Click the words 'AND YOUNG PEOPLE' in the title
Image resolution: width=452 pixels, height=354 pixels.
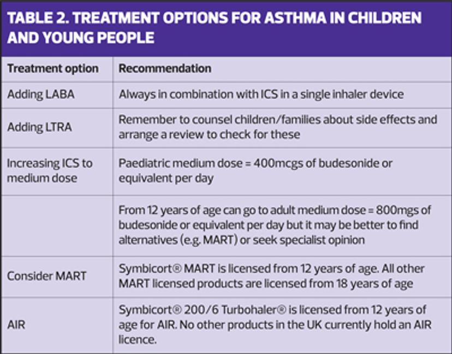click(x=81, y=38)
